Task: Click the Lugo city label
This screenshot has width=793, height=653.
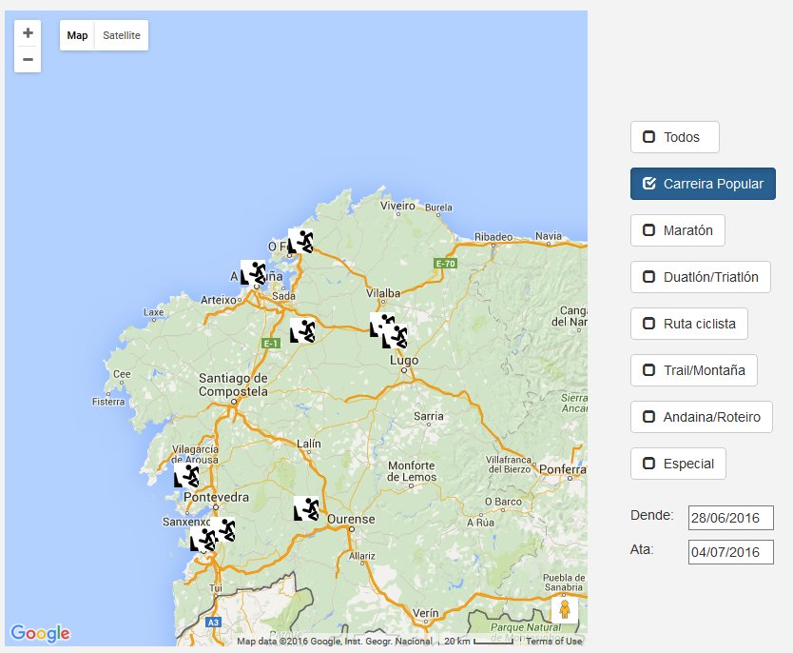Action: (x=404, y=361)
